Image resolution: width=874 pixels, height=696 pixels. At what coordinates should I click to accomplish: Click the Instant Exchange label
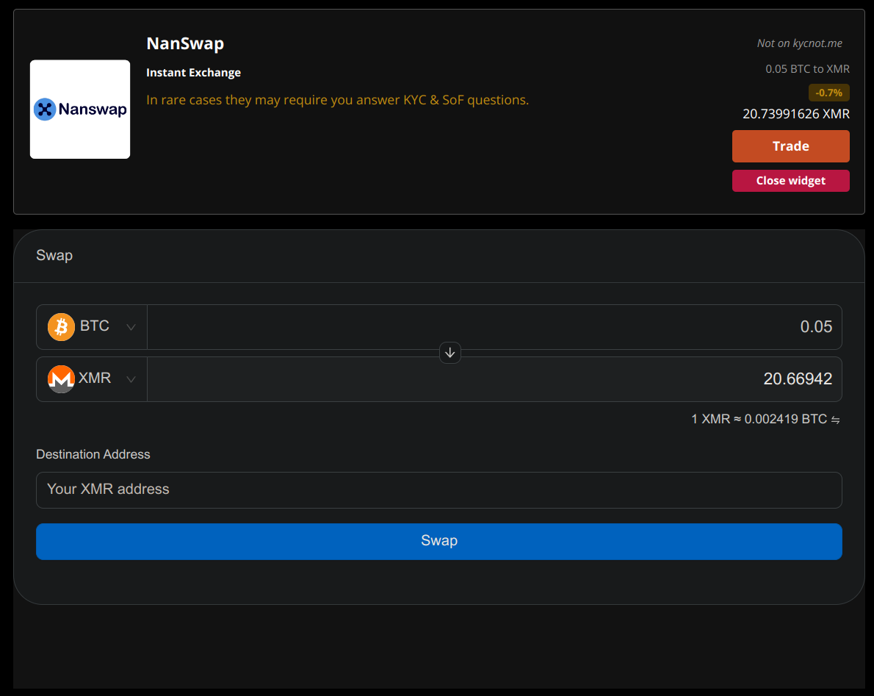pos(193,73)
